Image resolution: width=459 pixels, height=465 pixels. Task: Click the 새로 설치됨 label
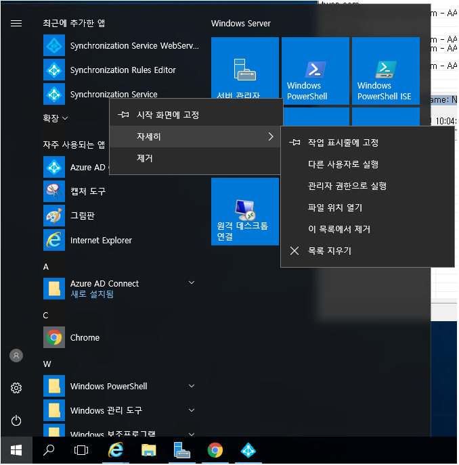coord(92,294)
